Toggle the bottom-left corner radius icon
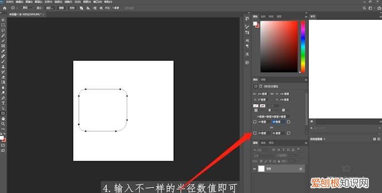 [x=255, y=133]
